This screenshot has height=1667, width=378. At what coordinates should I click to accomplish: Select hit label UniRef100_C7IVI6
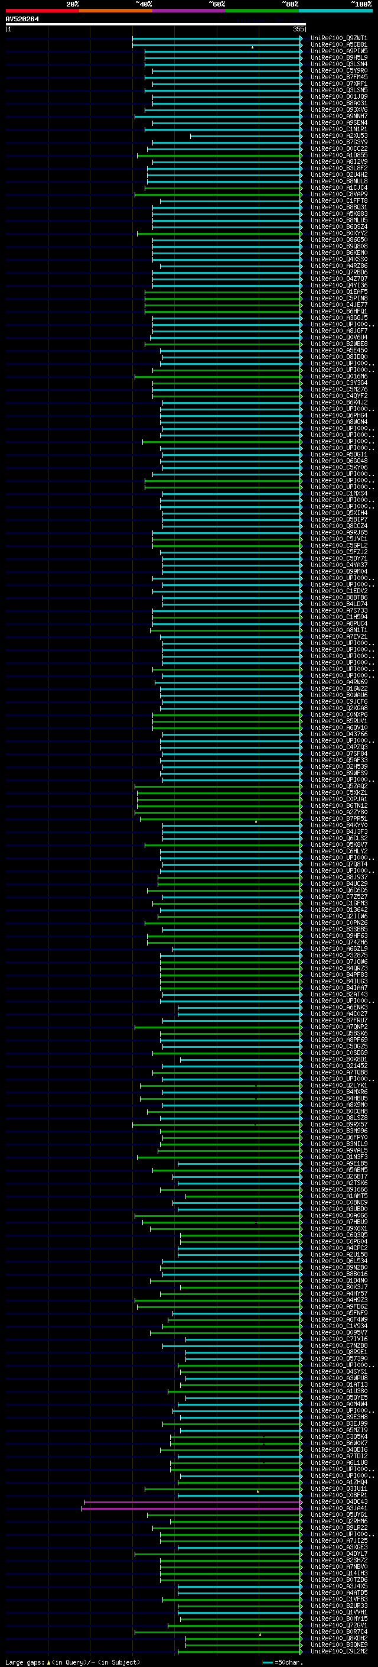click(338, 1339)
